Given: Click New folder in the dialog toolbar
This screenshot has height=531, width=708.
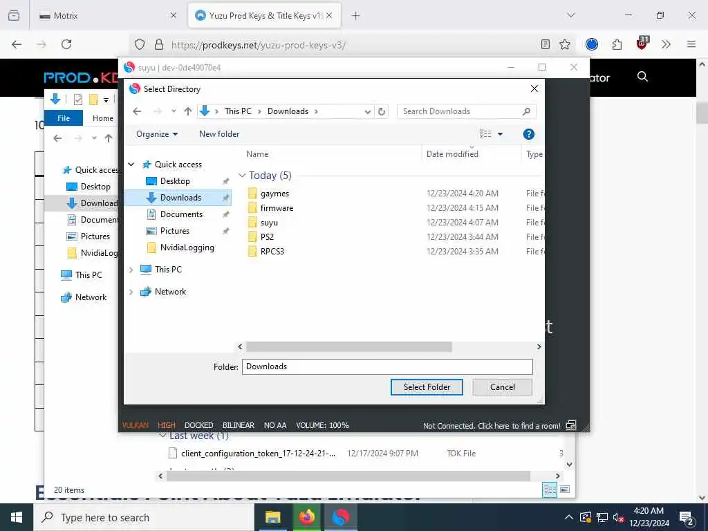Looking at the screenshot, I should tap(219, 134).
